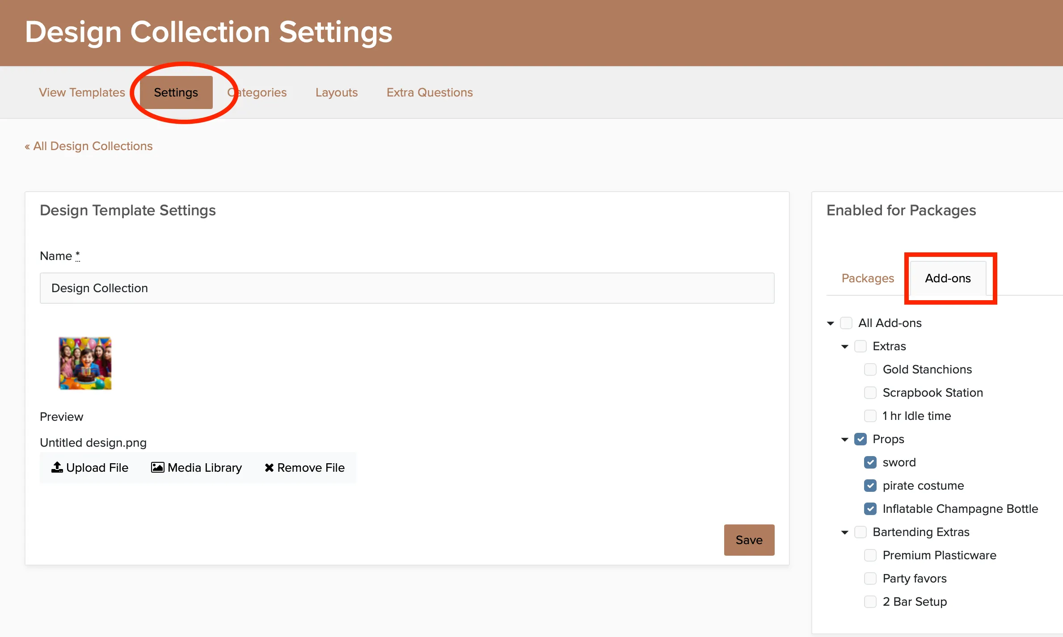Focus the Name input field
The width and height of the screenshot is (1063, 637).
(x=407, y=288)
